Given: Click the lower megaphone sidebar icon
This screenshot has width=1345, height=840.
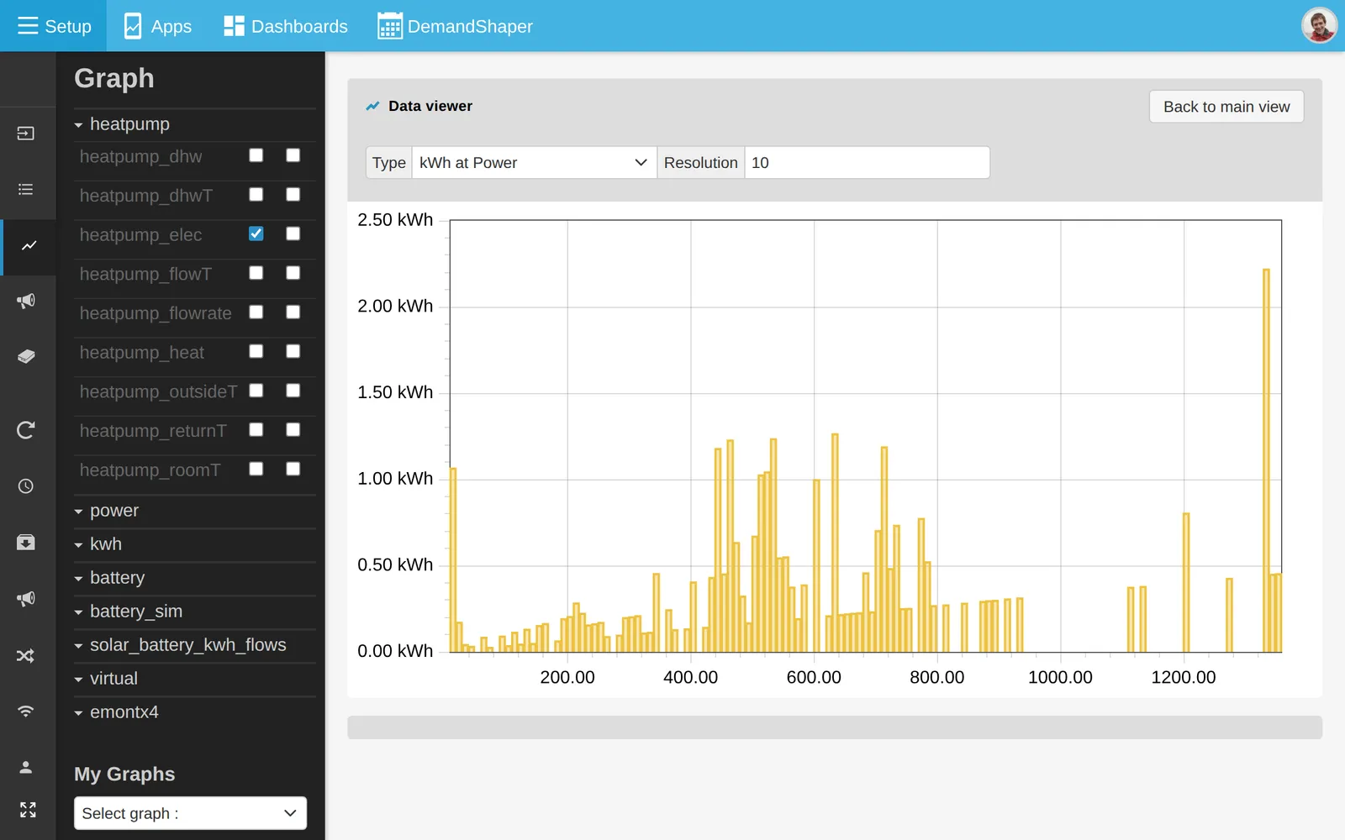Looking at the screenshot, I should click(26, 598).
